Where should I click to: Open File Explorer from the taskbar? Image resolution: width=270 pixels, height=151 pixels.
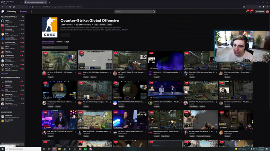[59, 149]
